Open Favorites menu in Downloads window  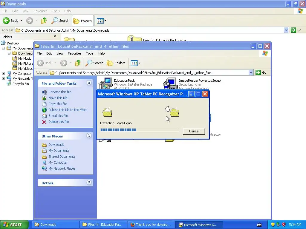tap(40, 11)
